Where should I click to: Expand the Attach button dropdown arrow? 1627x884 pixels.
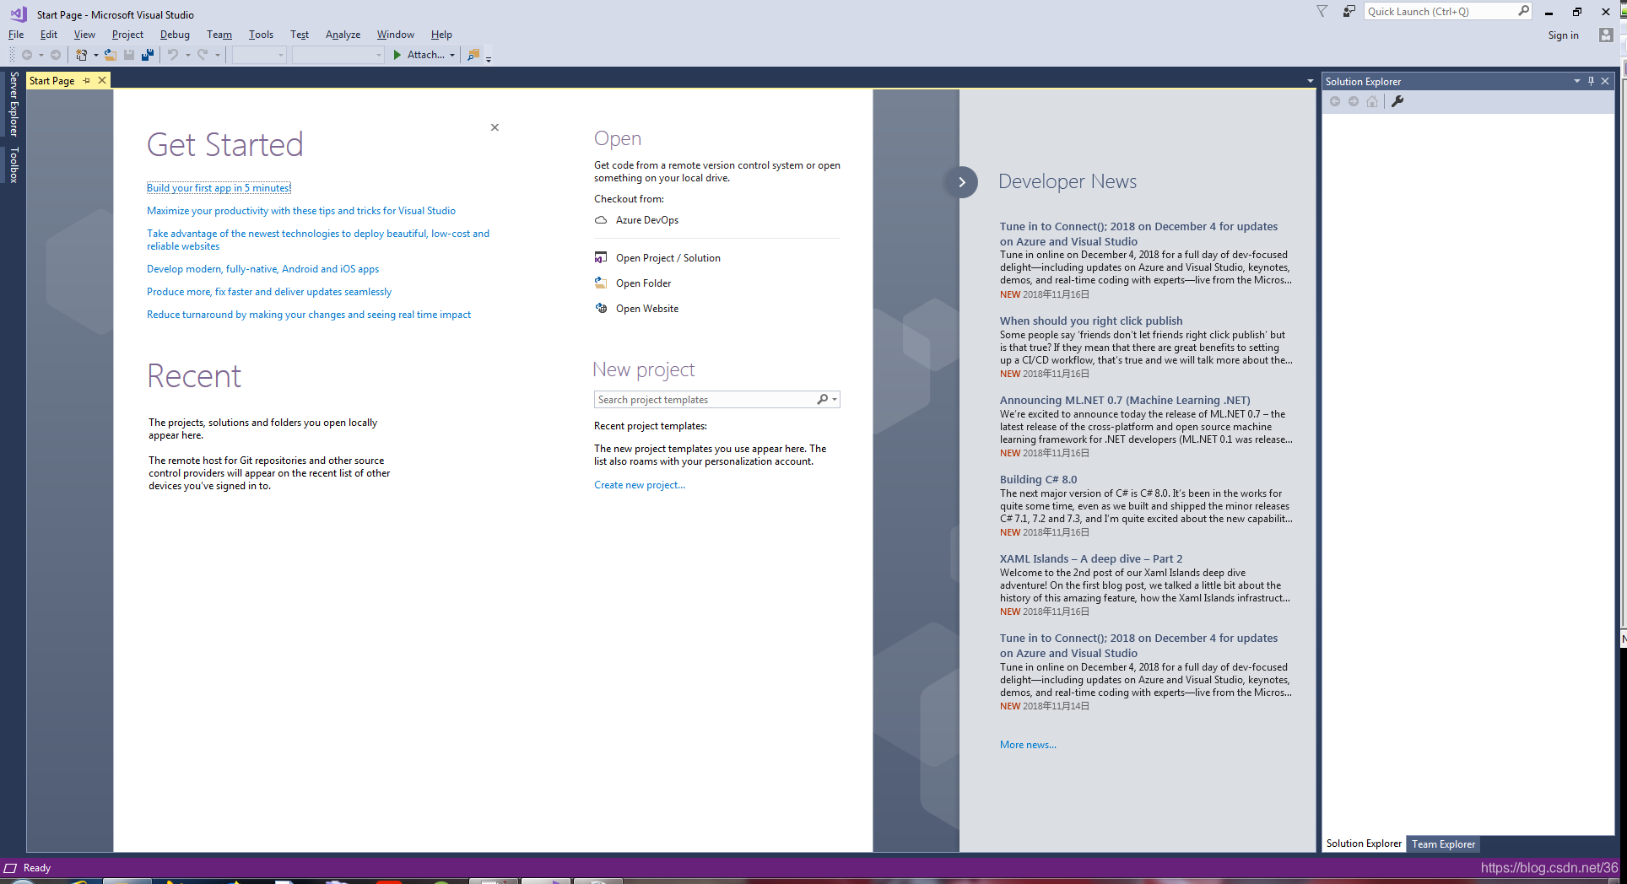[x=452, y=55]
